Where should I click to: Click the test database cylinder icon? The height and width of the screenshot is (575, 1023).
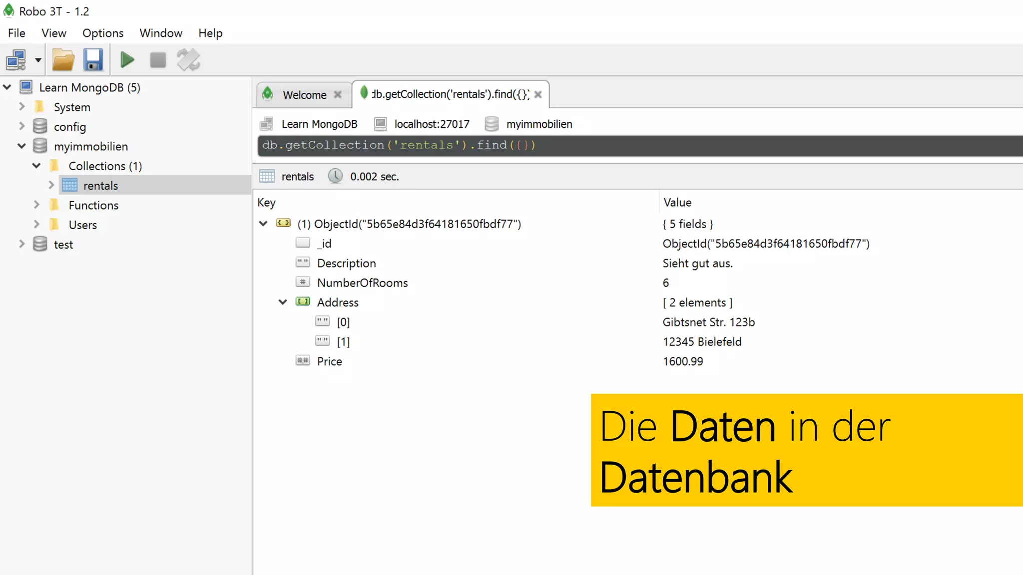tap(40, 244)
